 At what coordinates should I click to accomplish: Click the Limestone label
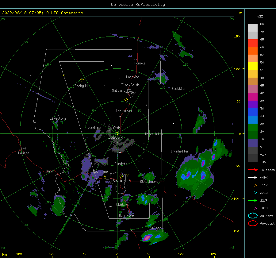pyautogui.click(x=58, y=118)
